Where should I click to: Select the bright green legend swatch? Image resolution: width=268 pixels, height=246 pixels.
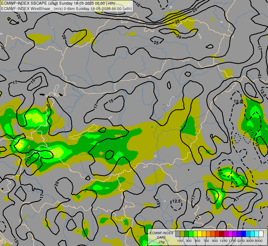click(191, 234)
